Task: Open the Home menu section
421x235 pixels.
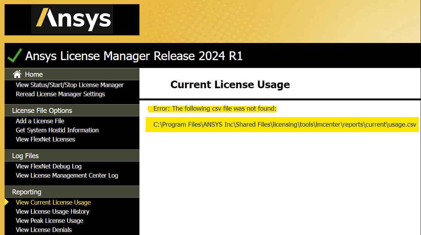Action: [x=34, y=75]
